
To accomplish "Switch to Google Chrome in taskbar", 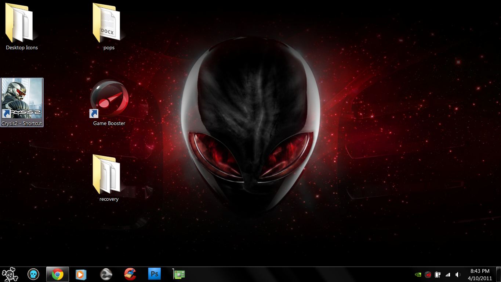I will pyautogui.click(x=57, y=274).
